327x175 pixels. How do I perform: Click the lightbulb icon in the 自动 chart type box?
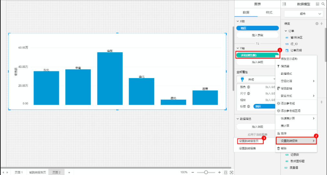[242, 79]
